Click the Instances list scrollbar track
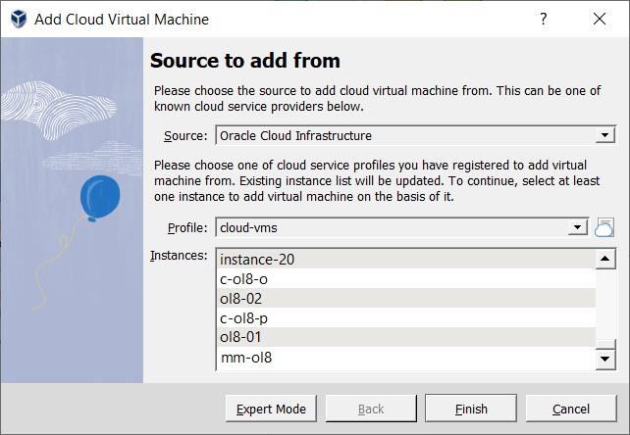 point(605,304)
